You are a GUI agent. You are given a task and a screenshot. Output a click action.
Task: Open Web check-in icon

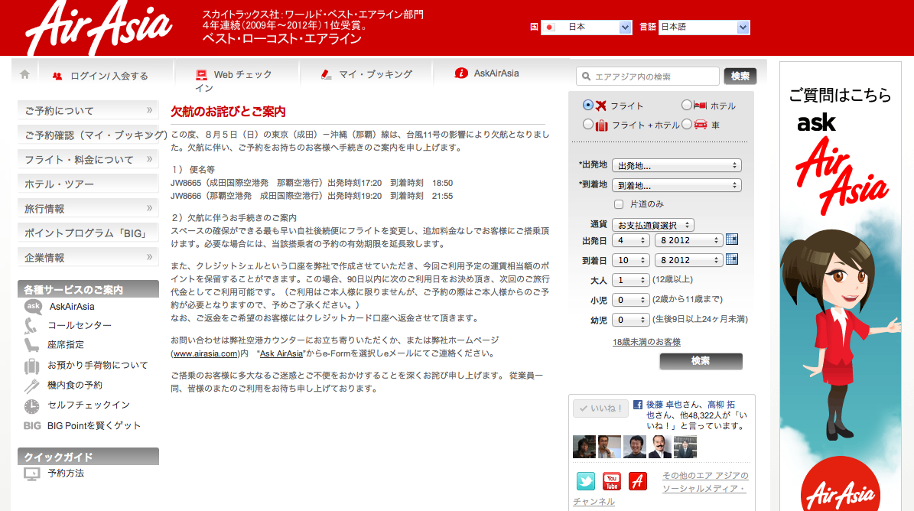click(x=201, y=74)
